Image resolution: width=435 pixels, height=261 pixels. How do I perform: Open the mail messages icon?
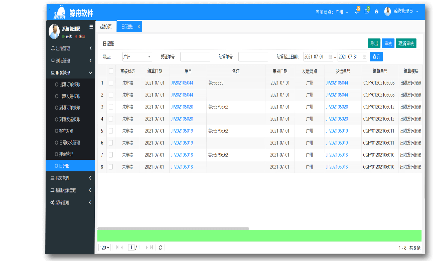pyautogui.click(x=367, y=11)
